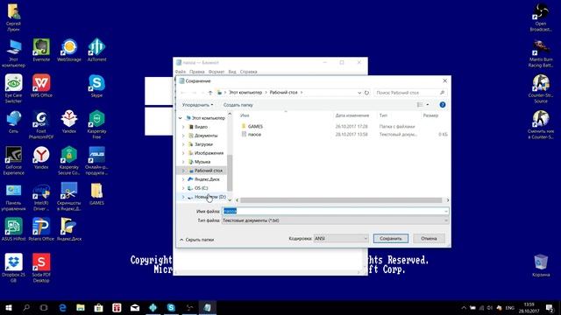The image size is (561, 315).
Task: Refresh the folder view in the Save dialog
Action: [x=366, y=93]
